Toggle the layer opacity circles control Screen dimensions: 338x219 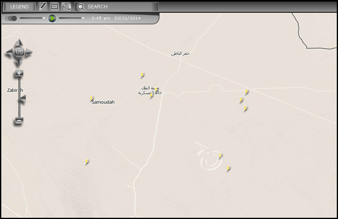tap(11, 19)
